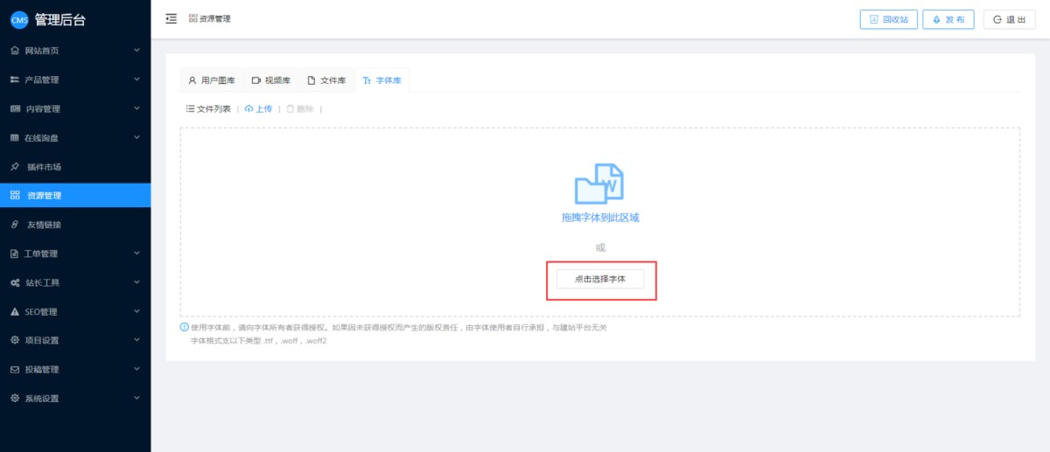Image resolution: width=1050 pixels, height=452 pixels.
Task: Click the 资源管理 breadcrumb grid icon
Action: tap(193, 18)
